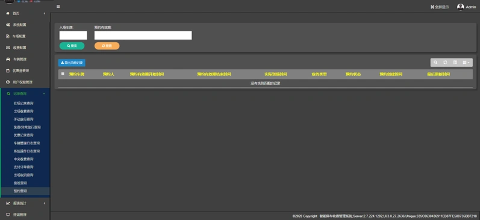Toggle card view icon in table toolbar
This screenshot has height=220, width=480.
tap(455, 63)
